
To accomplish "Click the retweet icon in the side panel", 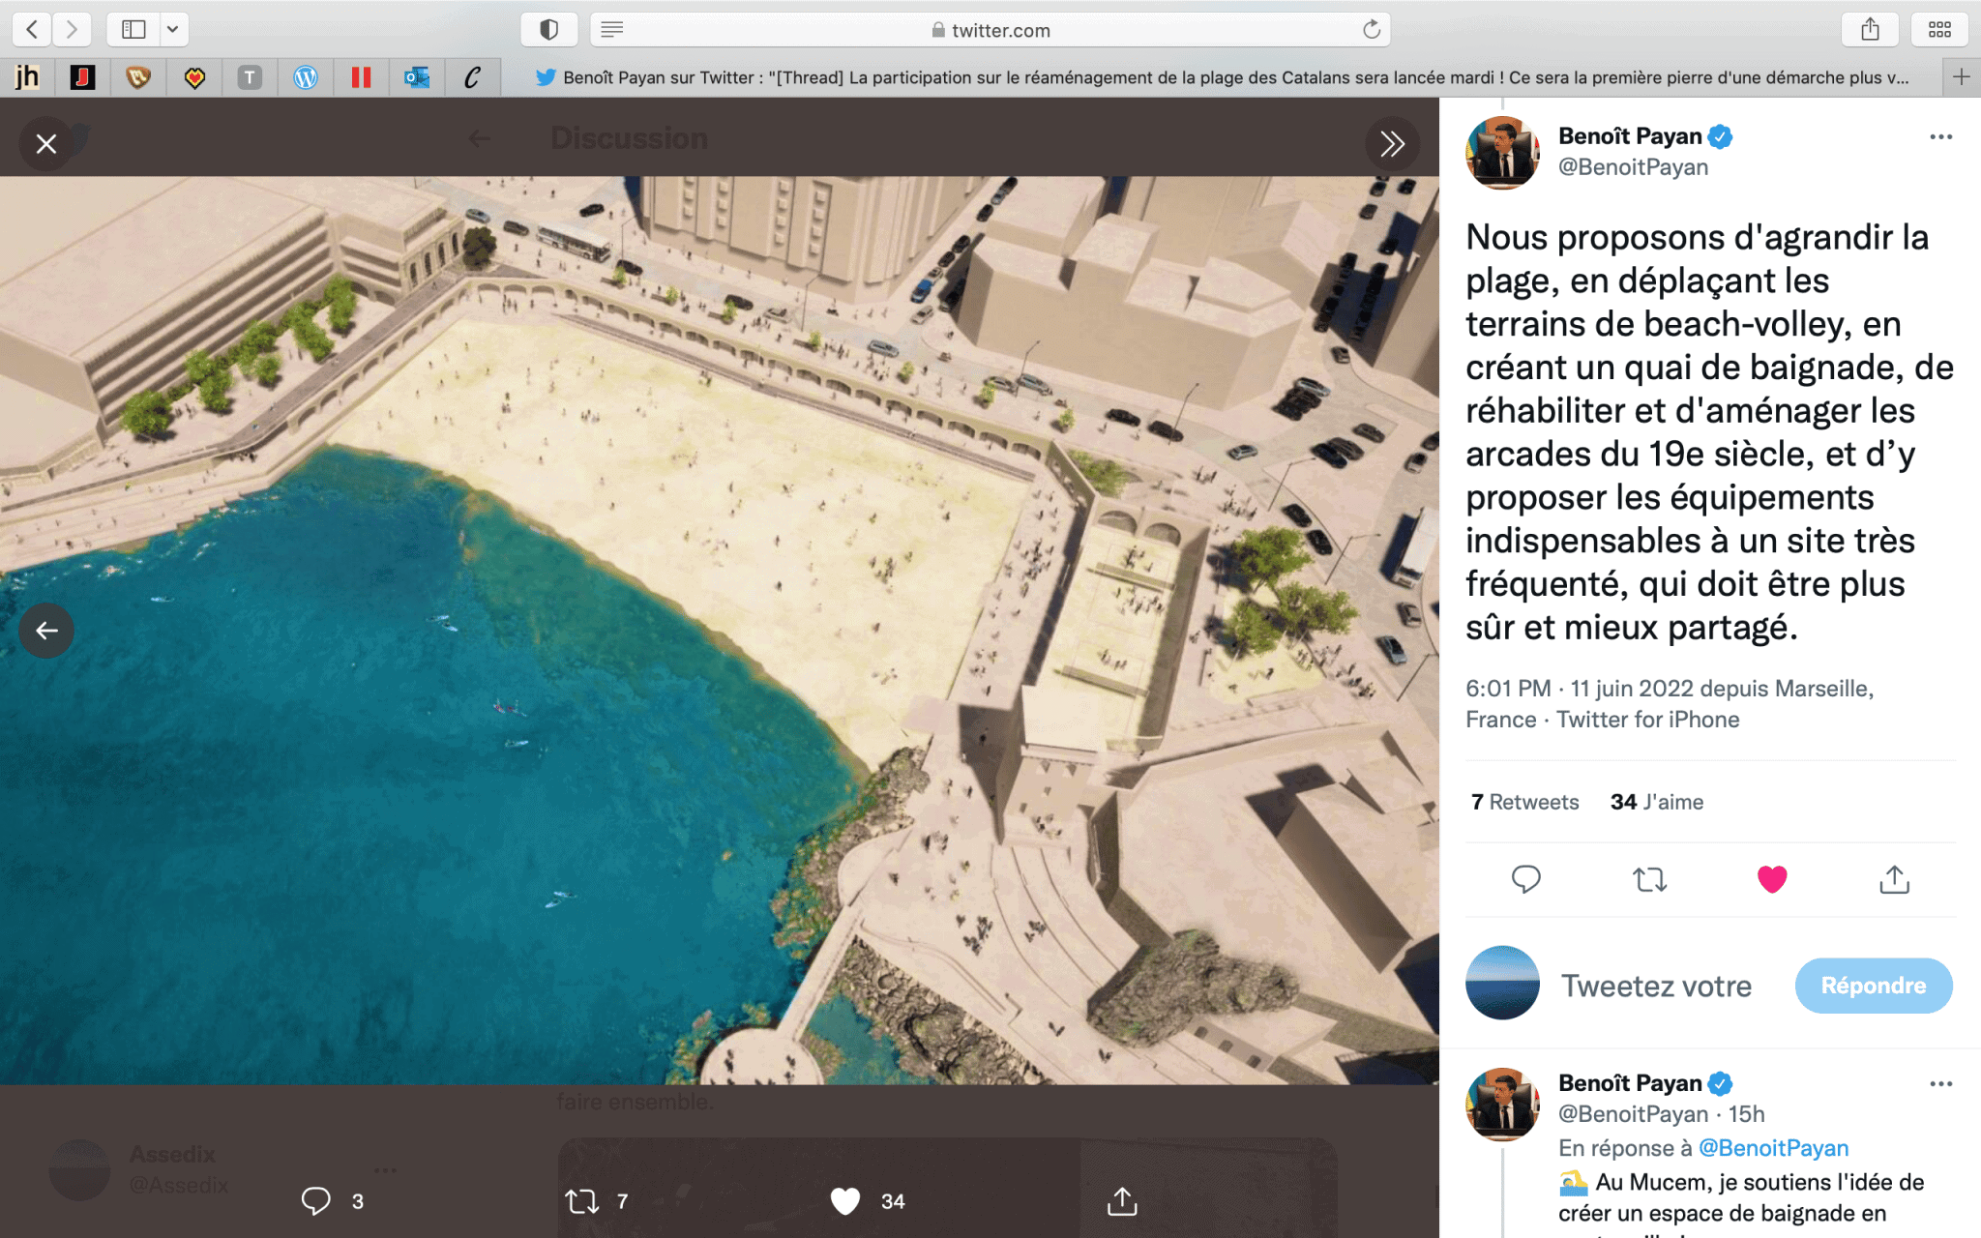I will (x=1649, y=879).
